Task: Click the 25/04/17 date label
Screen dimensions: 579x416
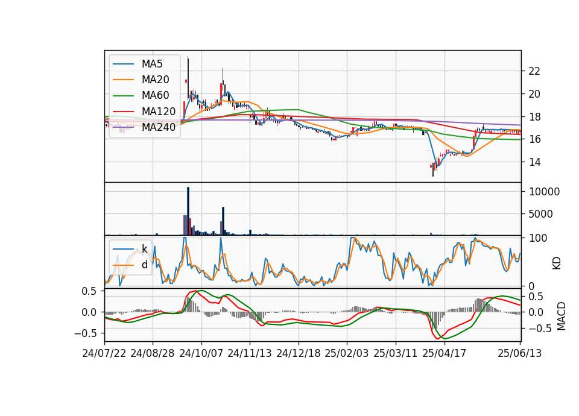Action: click(445, 353)
